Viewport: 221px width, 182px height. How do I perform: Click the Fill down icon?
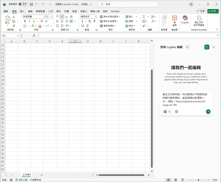click(144, 21)
